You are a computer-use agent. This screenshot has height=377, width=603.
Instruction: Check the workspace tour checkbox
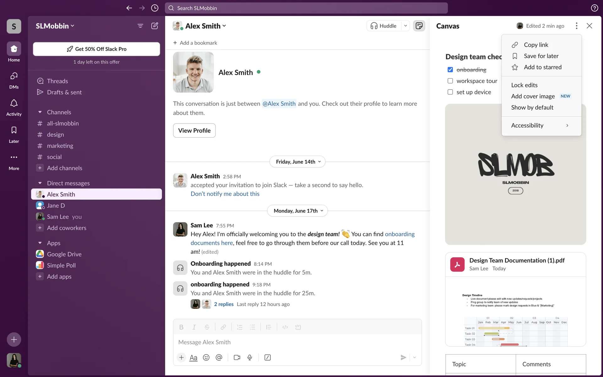(450, 81)
